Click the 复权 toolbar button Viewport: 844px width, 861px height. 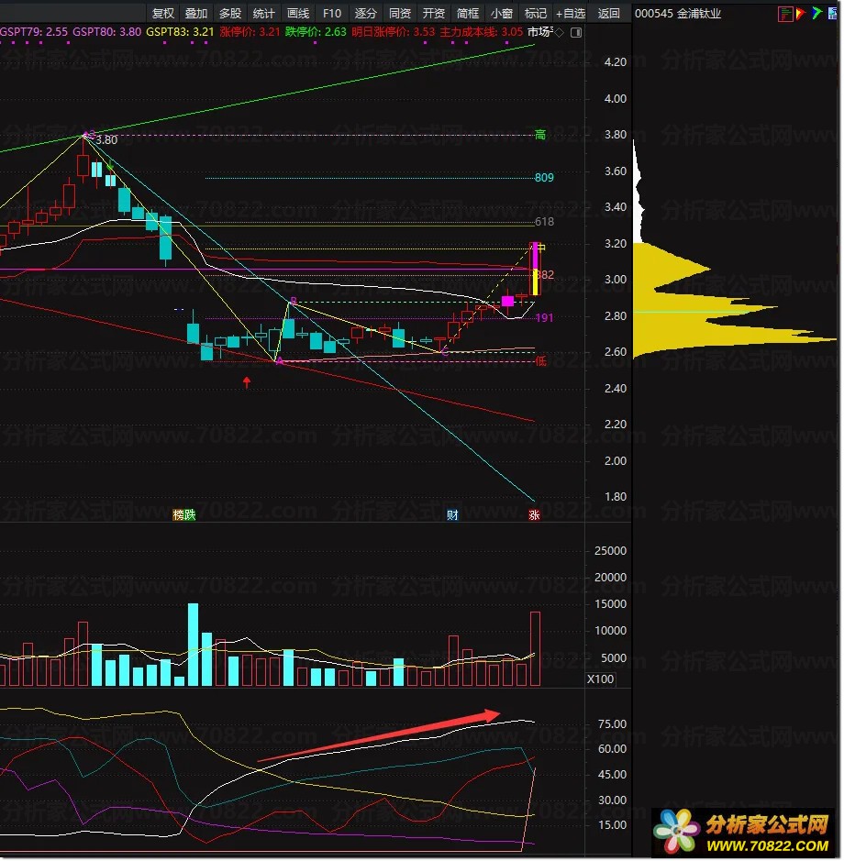pyautogui.click(x=162, y=13)
